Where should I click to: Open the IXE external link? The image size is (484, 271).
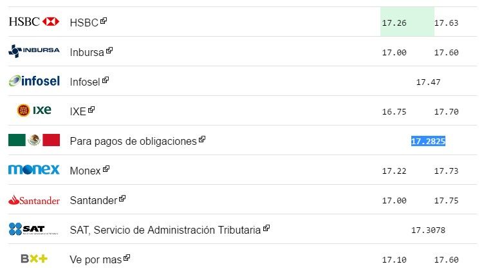pyautogui.click(x=78, y=111)
